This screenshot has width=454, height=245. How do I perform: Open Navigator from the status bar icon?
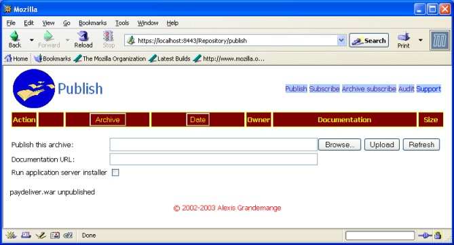(11, 235)
